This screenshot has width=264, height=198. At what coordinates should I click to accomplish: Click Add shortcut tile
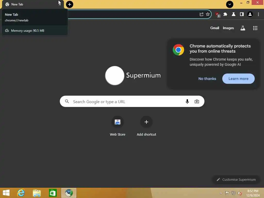(x=146, y=126)
